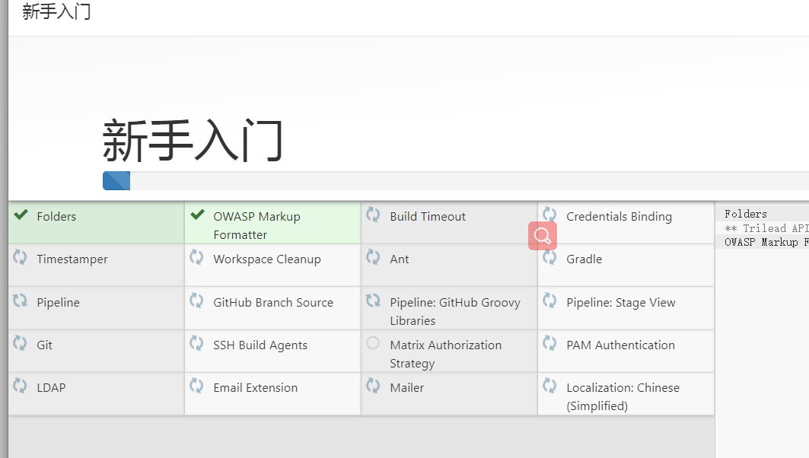The height and width of the screenshot is (458, 809).
Task: Click the Trilead API line in the log panel
Action: (769, 227)
